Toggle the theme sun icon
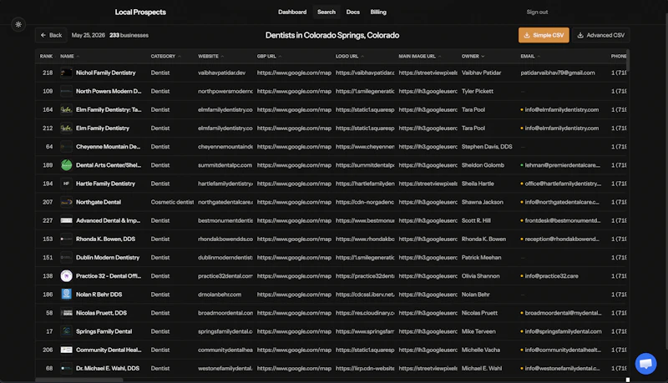 tap(18, 24)
